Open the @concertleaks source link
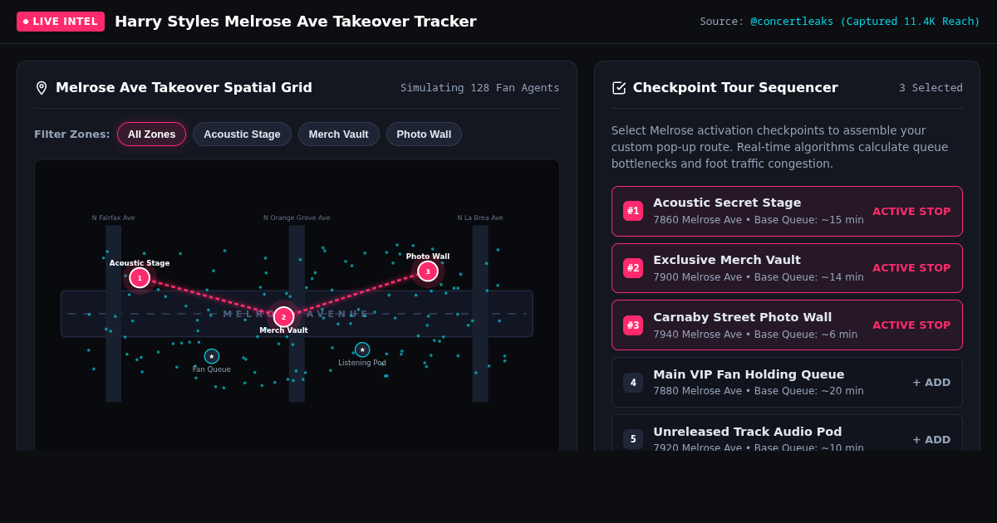The height and width of the screenshot is (523, 997). [865, 22]
